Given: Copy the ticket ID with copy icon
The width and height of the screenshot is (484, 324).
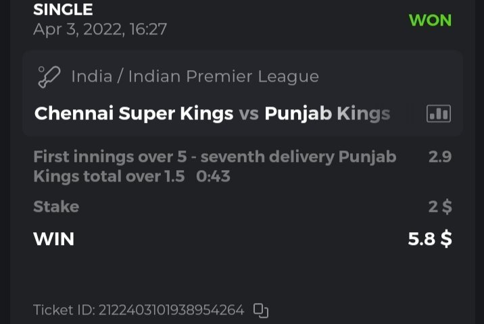Looking at the screenshot, I should pos(261,310).
